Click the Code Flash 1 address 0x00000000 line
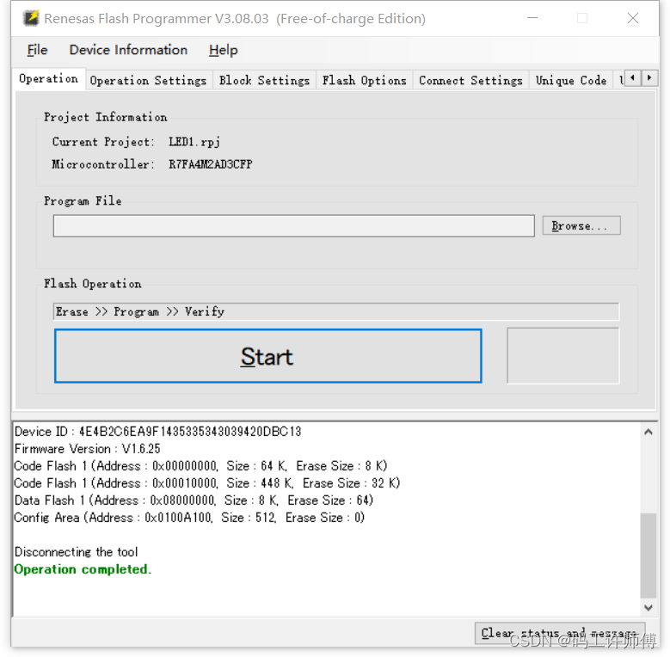This screenshot has width=670, height=657. click(x=200, y=465)
